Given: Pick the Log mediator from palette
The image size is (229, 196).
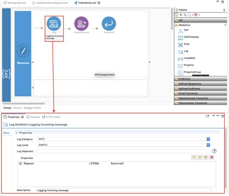Looking at the screenshot, I should point(183,51).
